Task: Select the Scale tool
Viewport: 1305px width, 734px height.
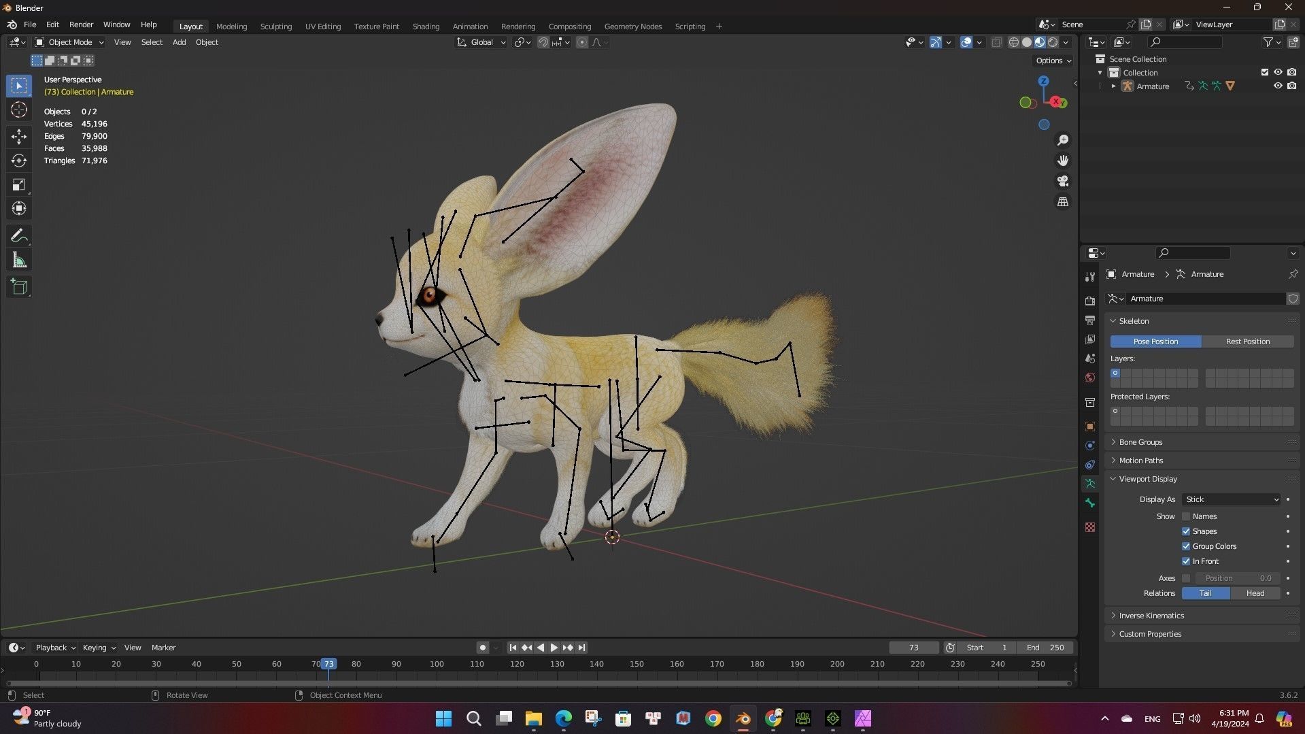Action: [19, 184]
